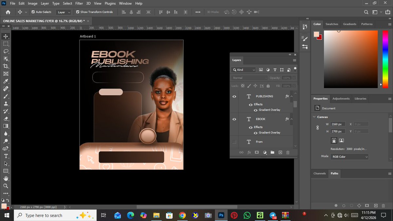The width and height of the screenshot is (393, 221).
Task: Disable Show Transform Controls checkbox
Action: (x=78, y=12)
